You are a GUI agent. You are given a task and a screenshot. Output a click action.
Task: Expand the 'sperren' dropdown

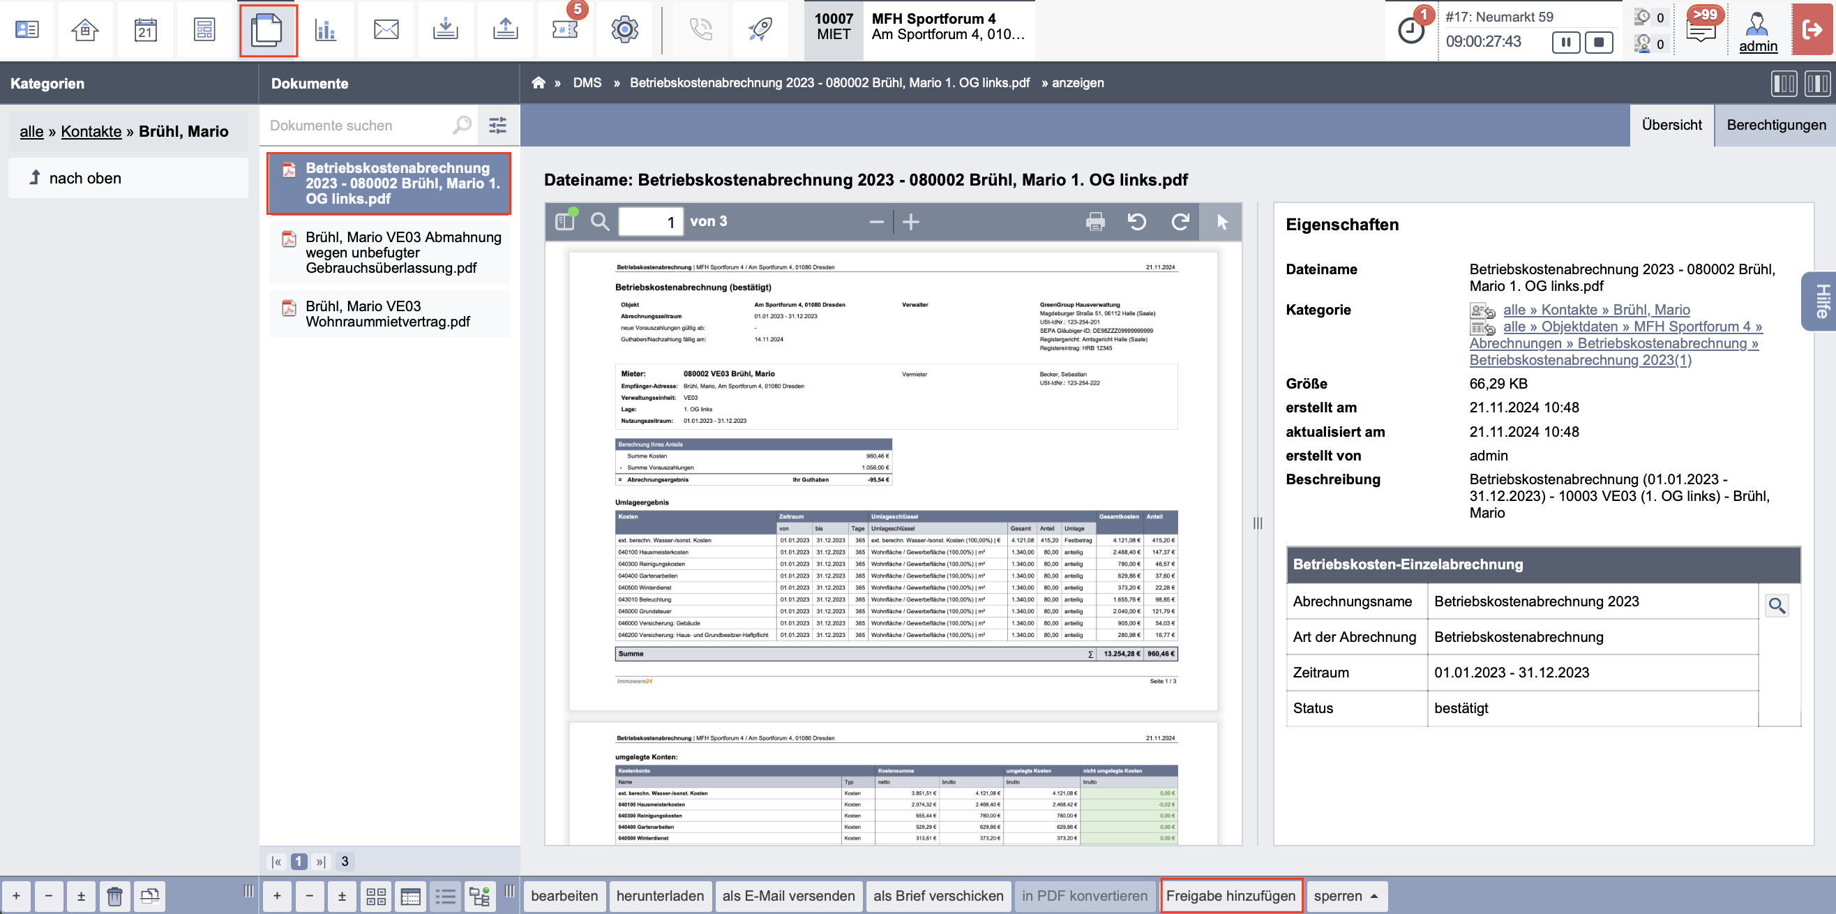(1346, 896)
